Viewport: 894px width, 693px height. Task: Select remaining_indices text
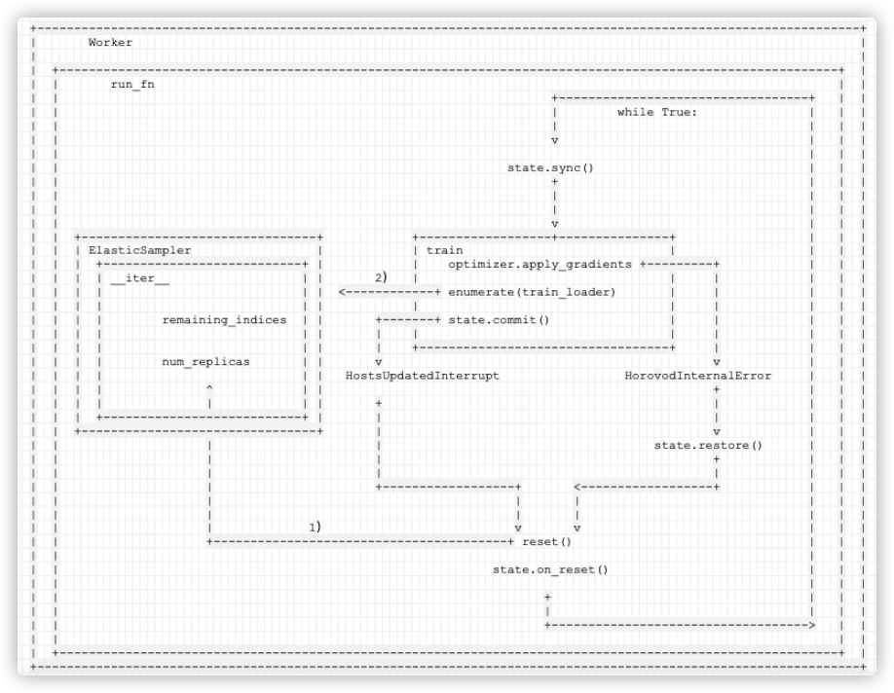click(x=224, y=320)
